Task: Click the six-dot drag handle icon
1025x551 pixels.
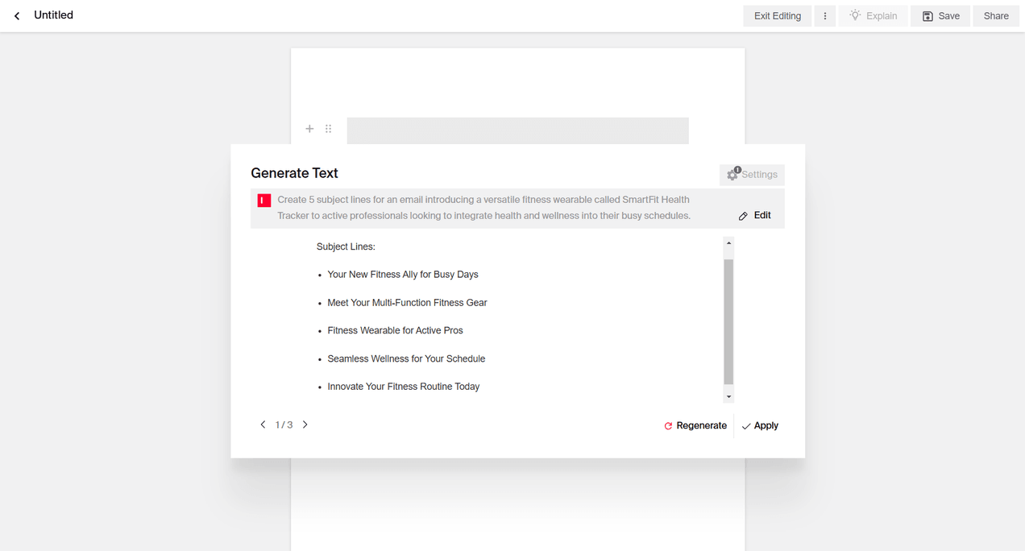Action: 328,129
